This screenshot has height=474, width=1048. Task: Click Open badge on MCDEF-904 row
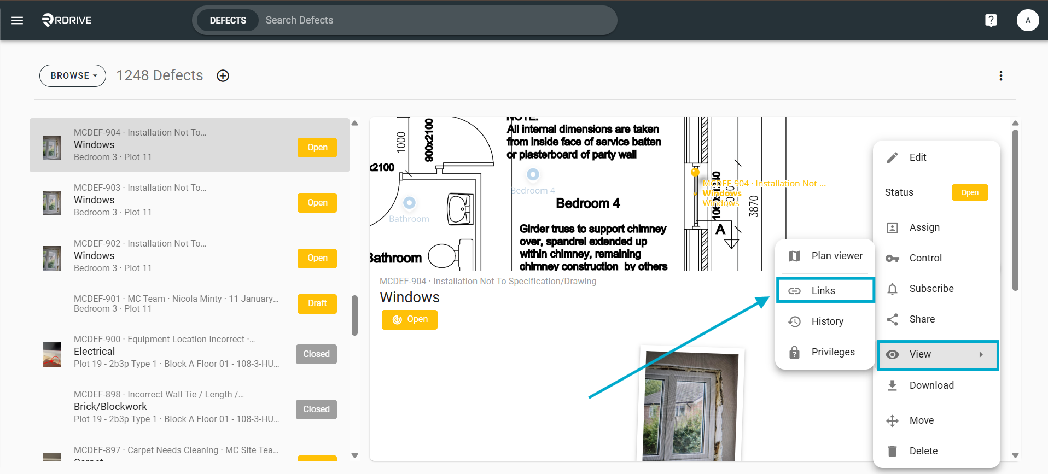[317, 148]
